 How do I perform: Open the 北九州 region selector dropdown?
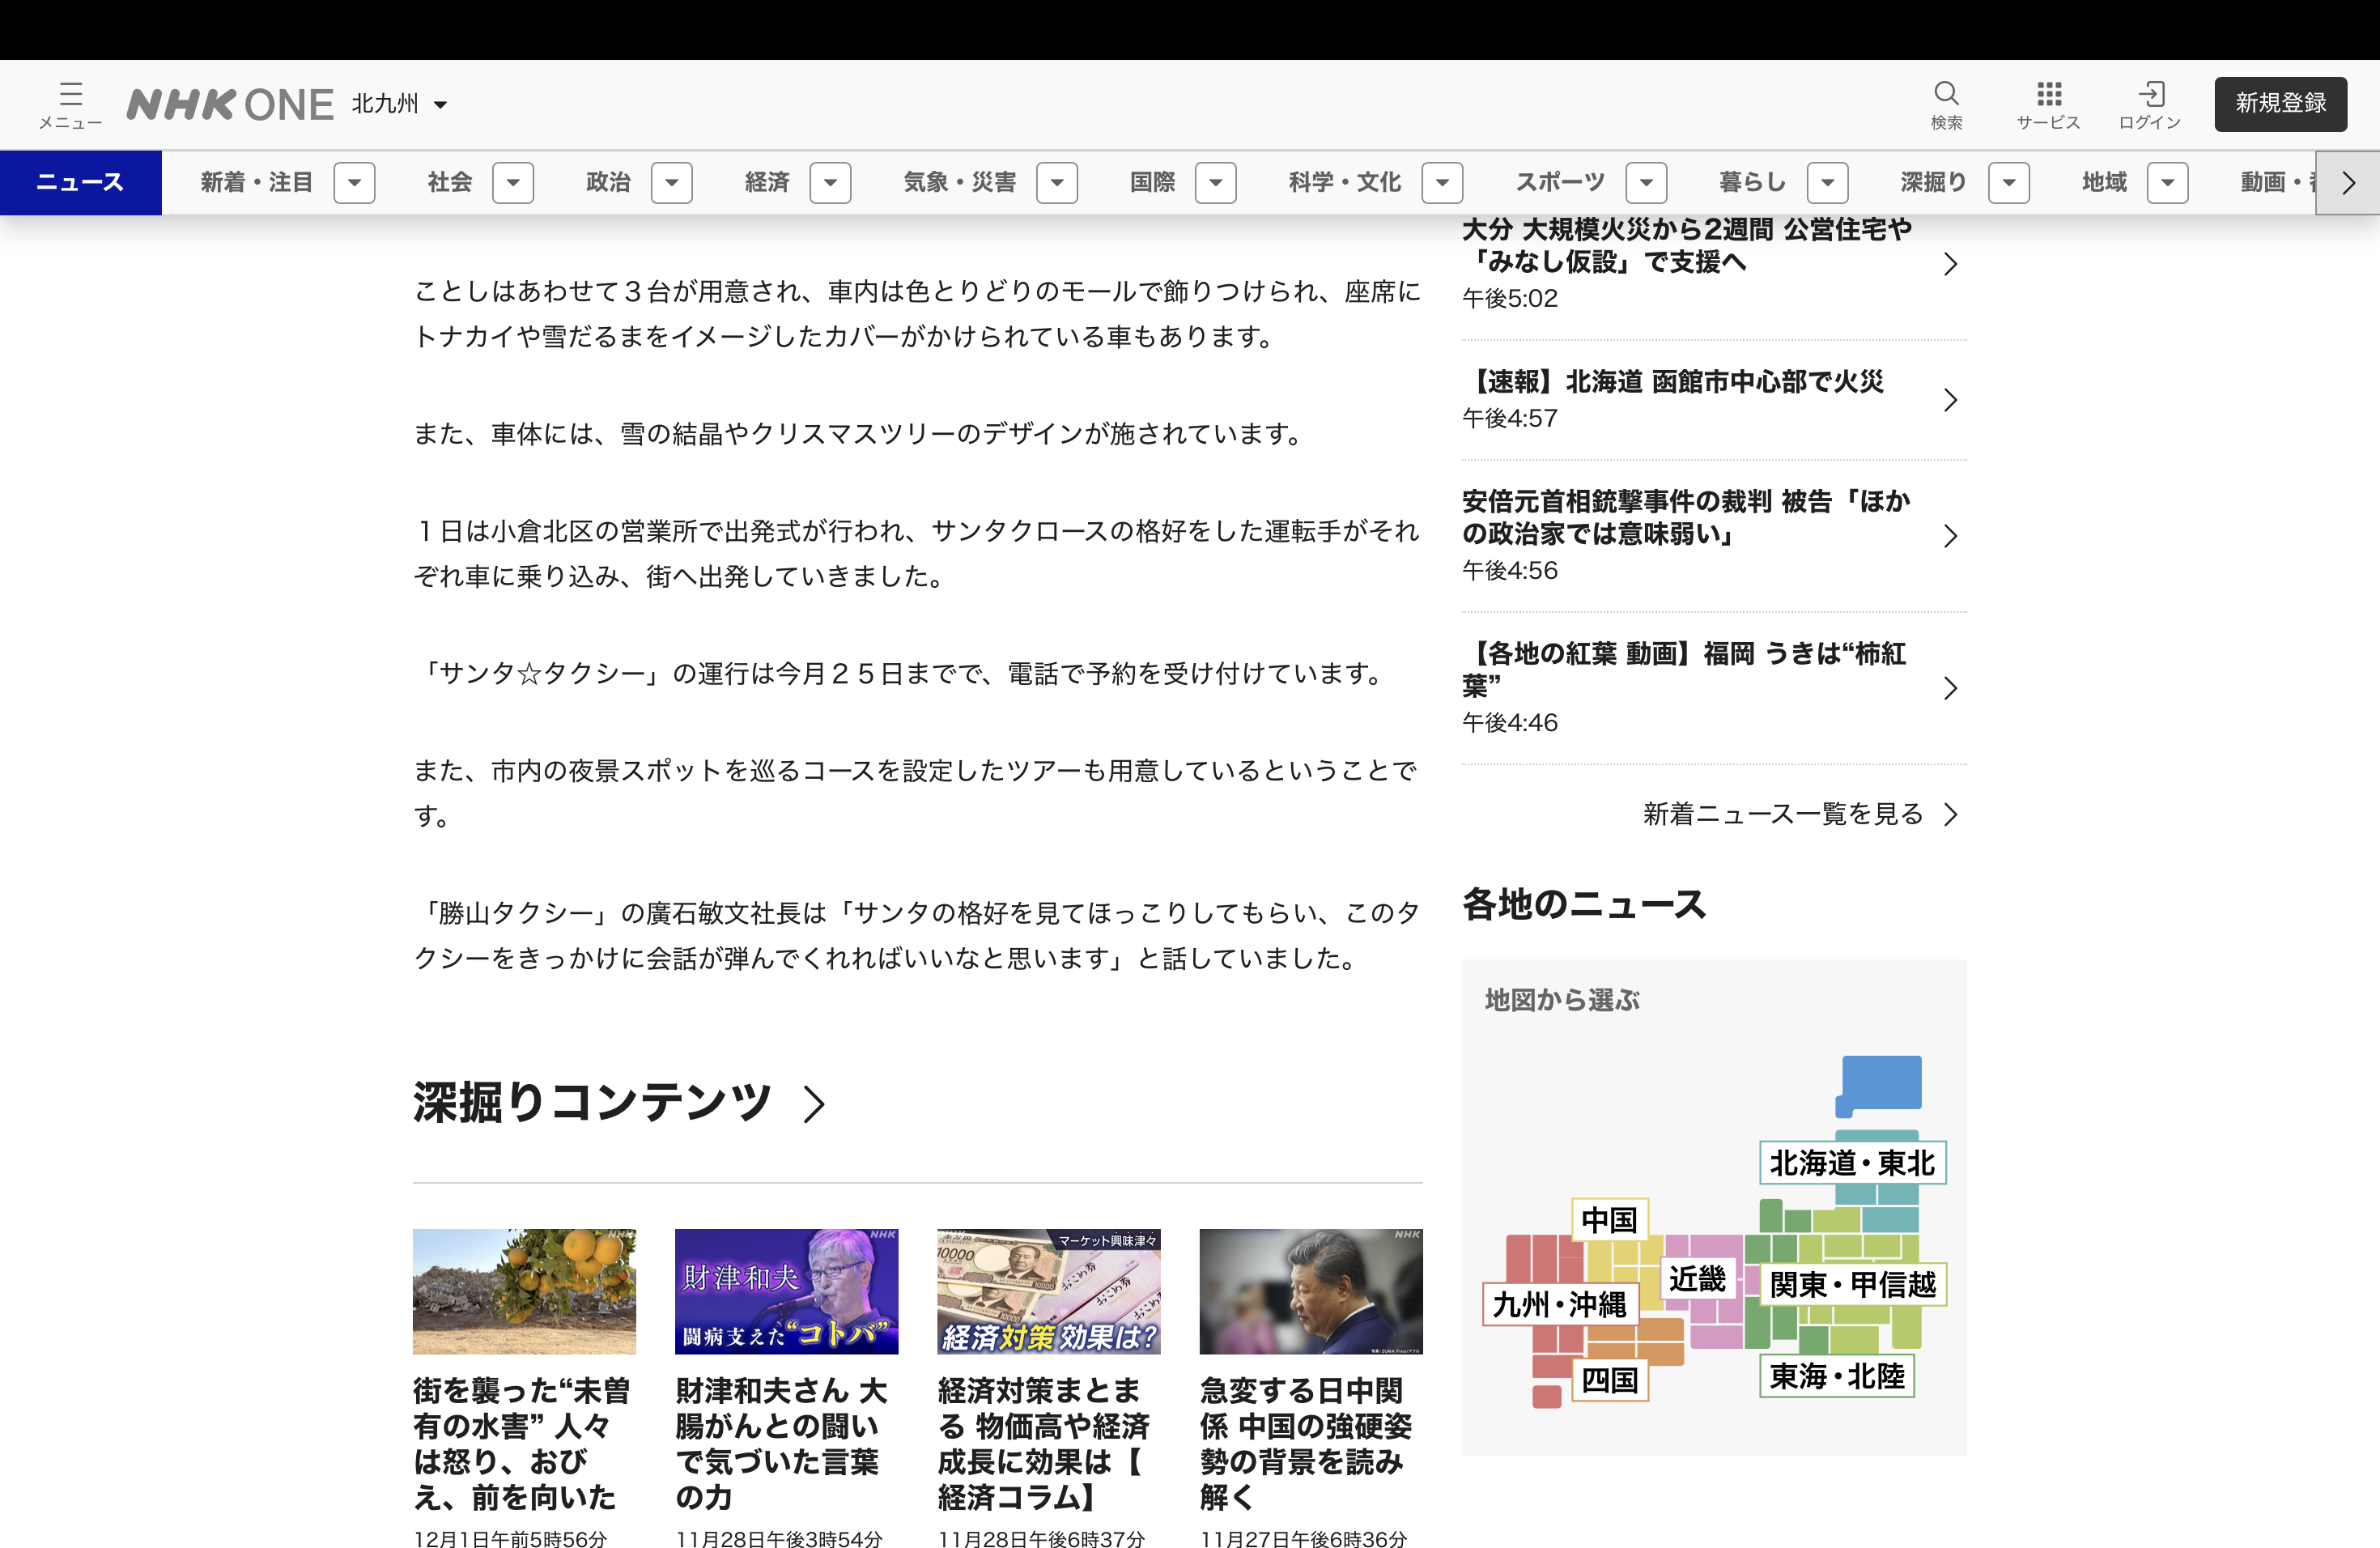[x=400, y=104]
